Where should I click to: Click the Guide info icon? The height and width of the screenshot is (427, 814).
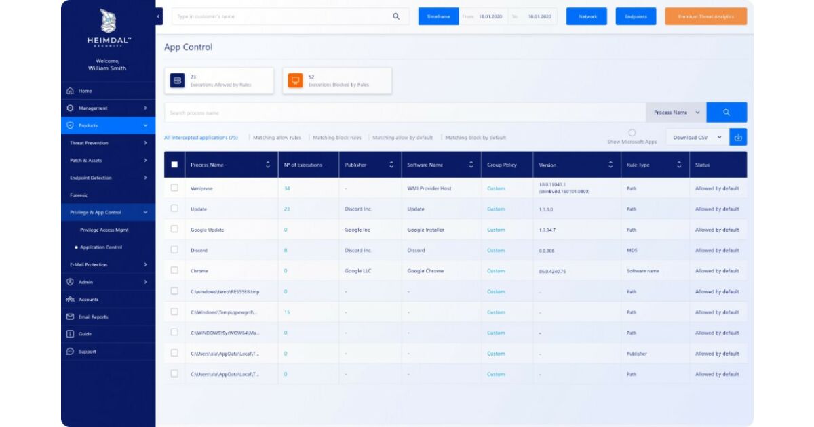(x=70, y=334)
